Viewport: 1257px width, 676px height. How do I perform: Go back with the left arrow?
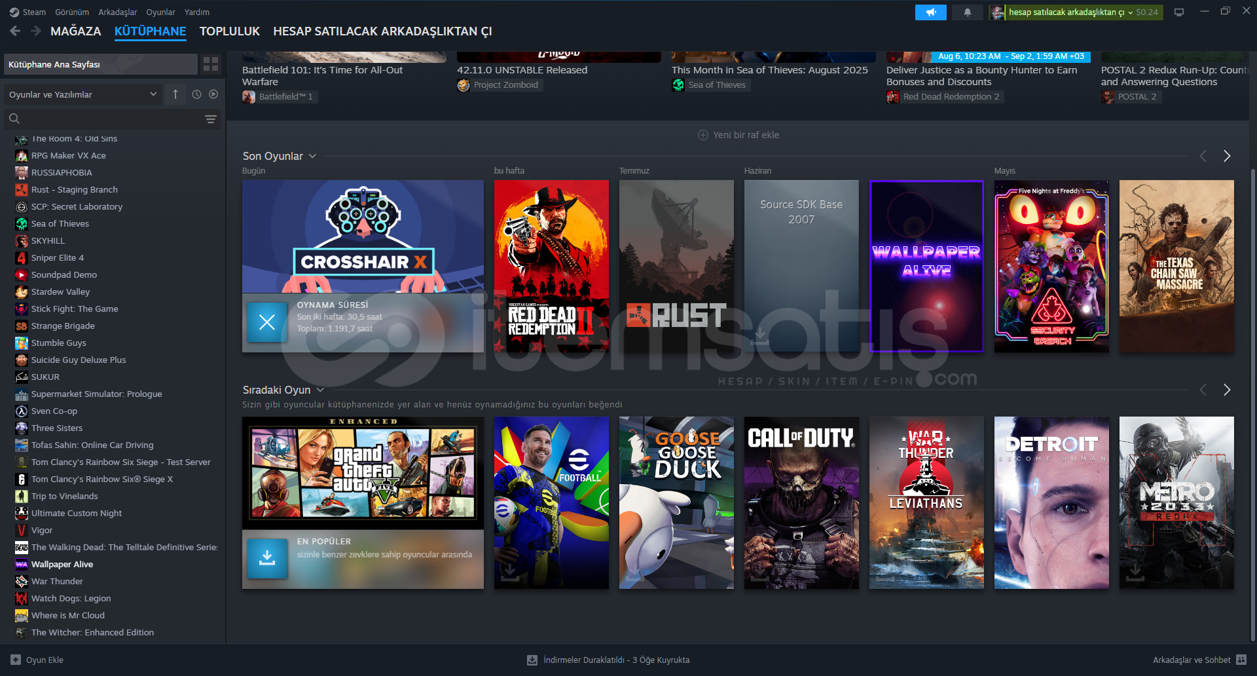pyautogui.click(x=16, y=31)
